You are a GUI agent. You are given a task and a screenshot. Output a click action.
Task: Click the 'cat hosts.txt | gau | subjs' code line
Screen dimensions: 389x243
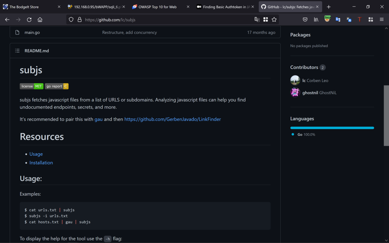[57, 222]
